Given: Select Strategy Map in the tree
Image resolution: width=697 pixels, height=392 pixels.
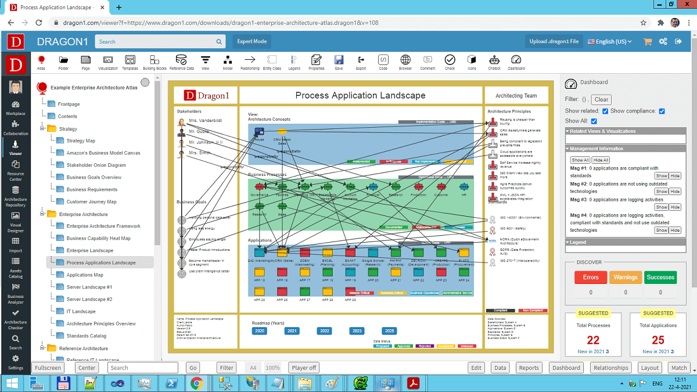Looking at the screenshot, I should tap(81, 141).
